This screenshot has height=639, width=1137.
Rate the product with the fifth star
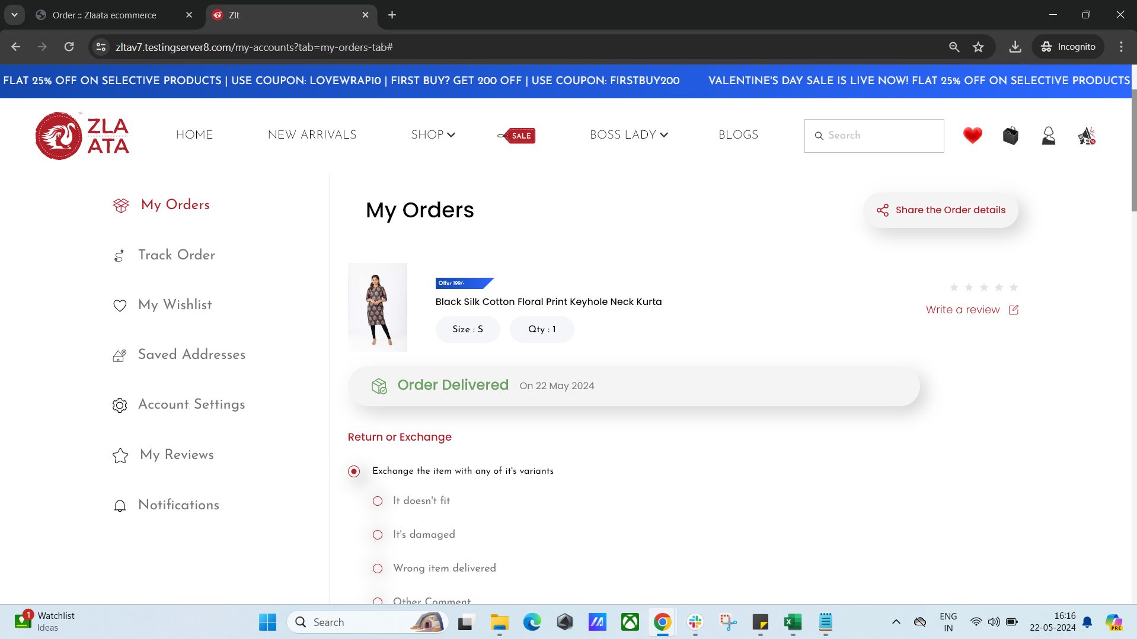1014,287
